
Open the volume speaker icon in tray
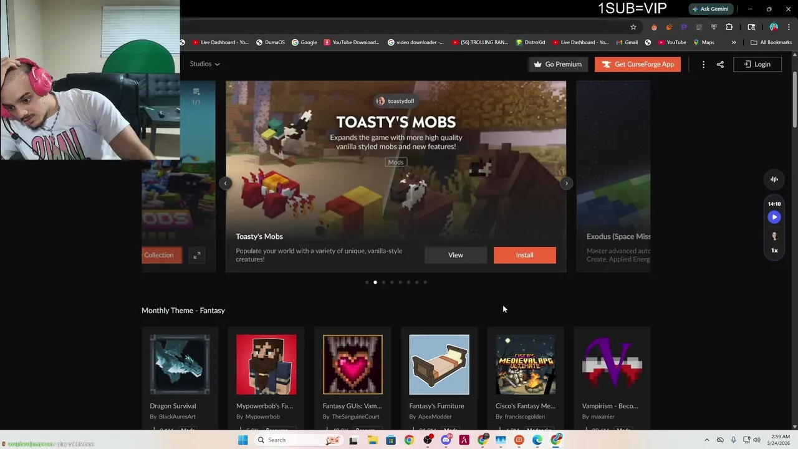[757, 440]
